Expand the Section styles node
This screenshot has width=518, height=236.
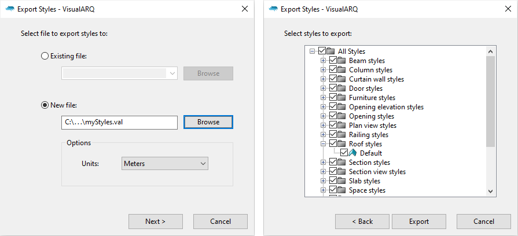point(323,162)
